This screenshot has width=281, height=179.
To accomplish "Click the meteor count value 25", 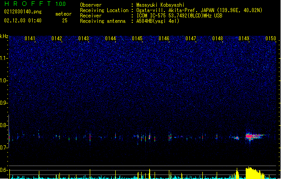I will [x=65, y=21].
